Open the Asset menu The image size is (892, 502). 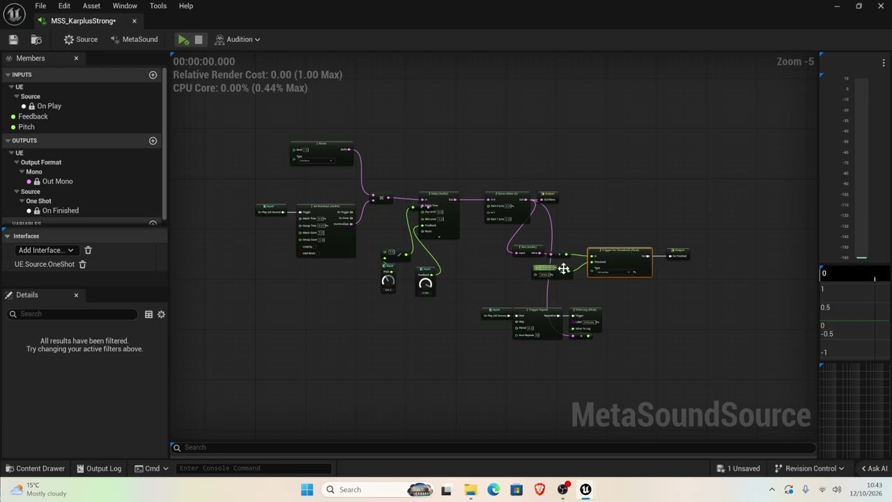coord(91,6)
